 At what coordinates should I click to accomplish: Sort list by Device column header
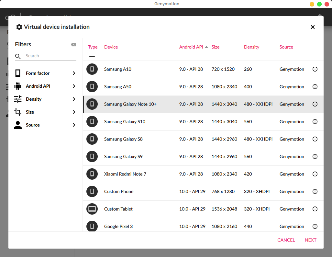pyautogui.click(x=111, y=47)
